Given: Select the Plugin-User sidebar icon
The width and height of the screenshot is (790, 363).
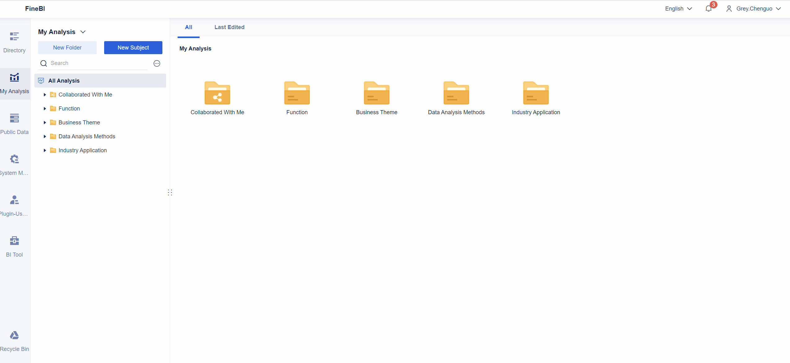Looking at the screenshot, I should 15,205.
